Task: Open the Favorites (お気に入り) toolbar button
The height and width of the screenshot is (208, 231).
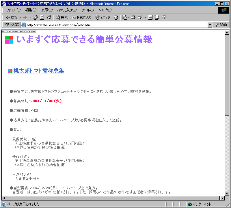Action: [81, 18]
